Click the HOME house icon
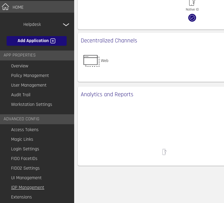Viewport: 224px width, 203px height. tap(5, 7)
